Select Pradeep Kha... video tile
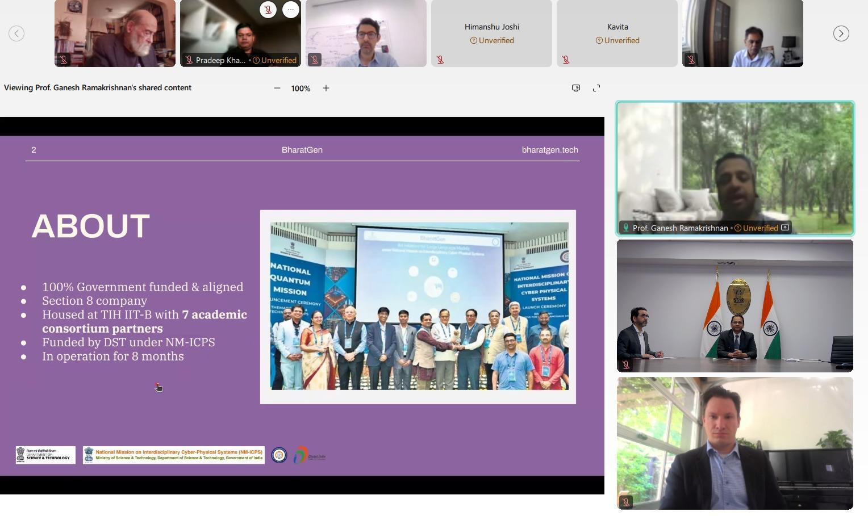This screenshot has height=516, width=868. pos(240,33)
